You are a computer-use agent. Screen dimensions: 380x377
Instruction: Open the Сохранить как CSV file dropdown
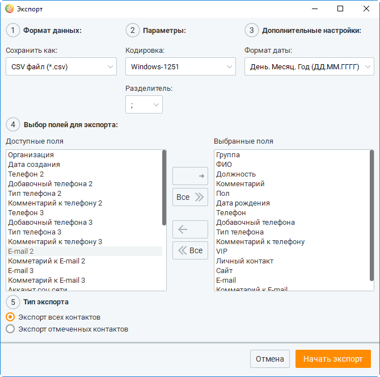(x=61, y=66)
